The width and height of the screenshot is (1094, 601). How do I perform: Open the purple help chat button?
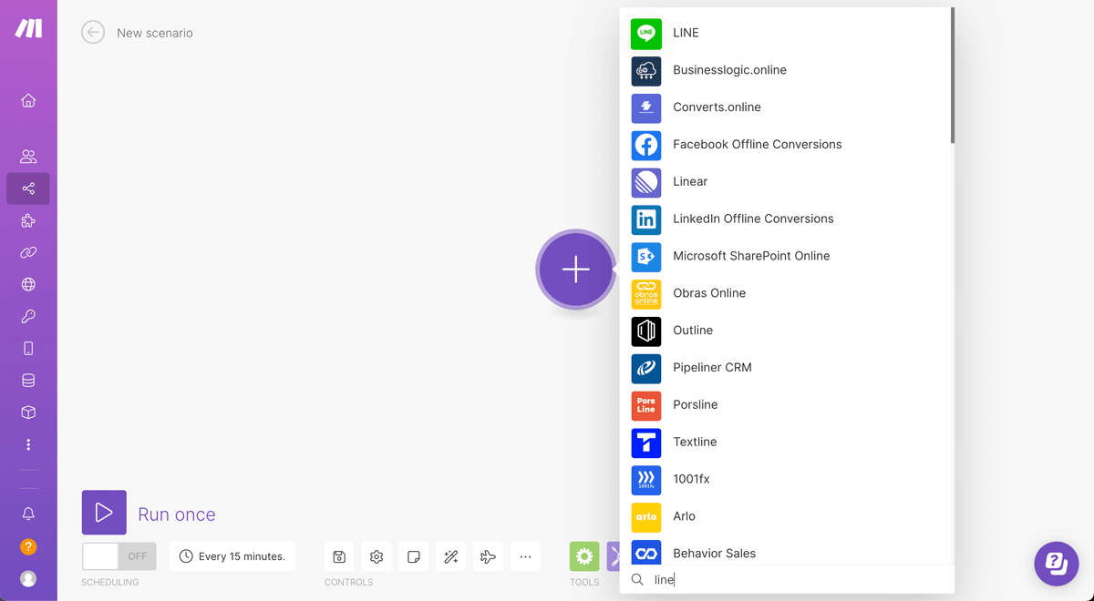pos(1057,564)
